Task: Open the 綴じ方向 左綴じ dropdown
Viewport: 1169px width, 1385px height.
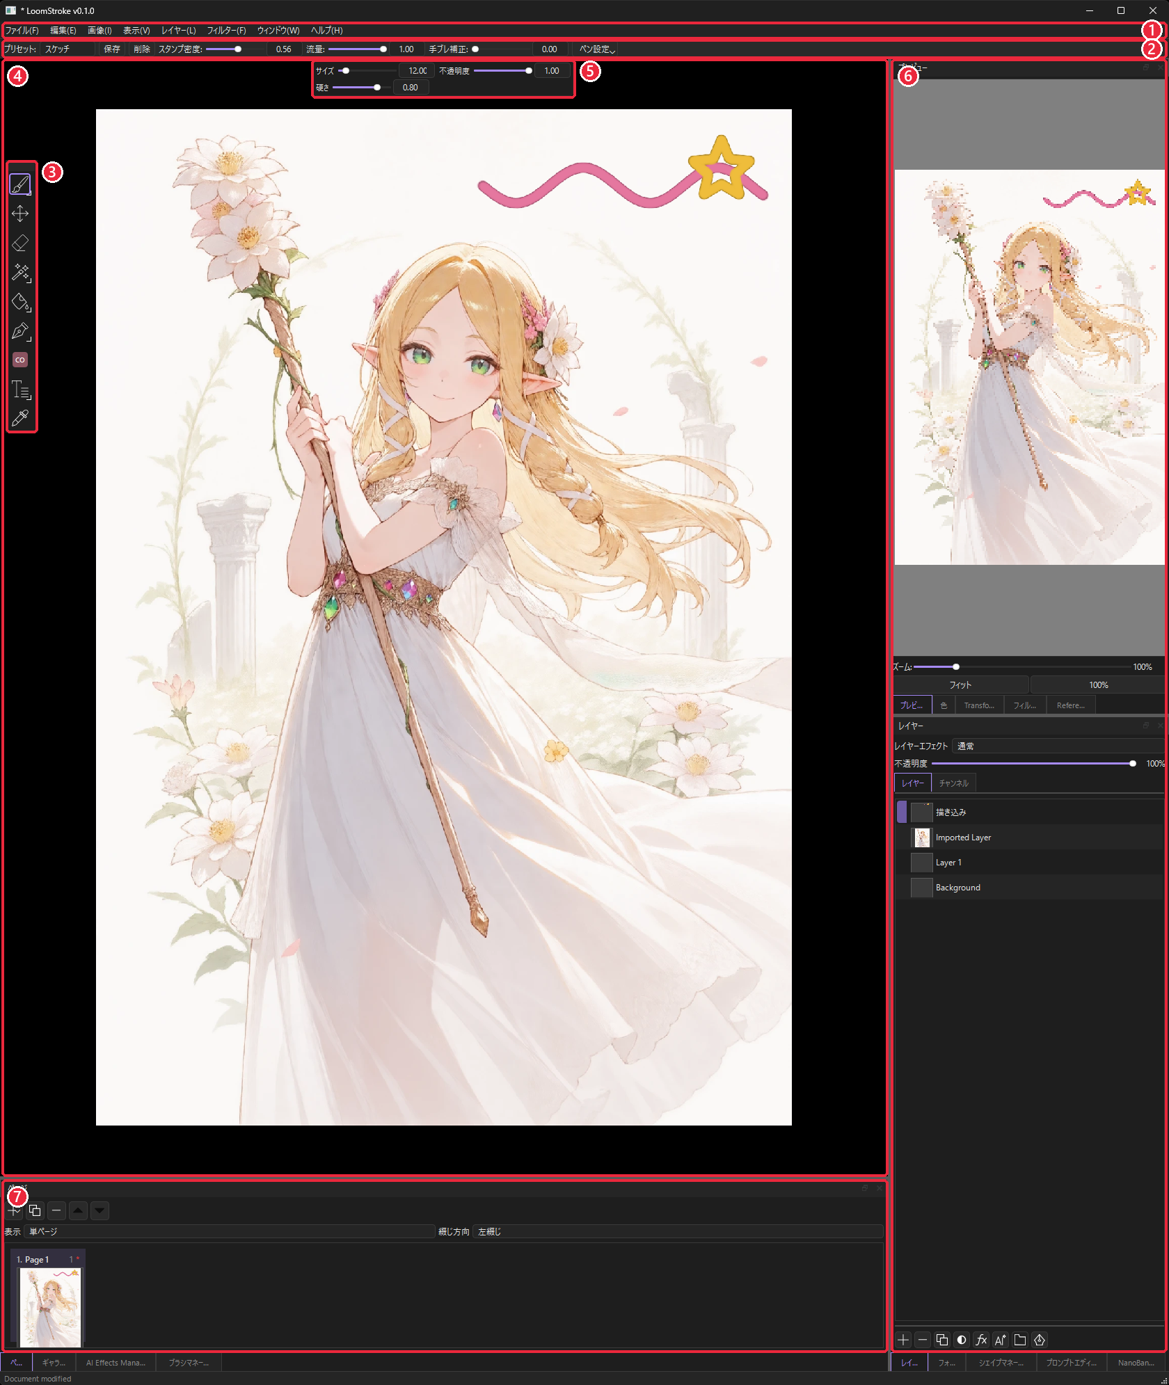Action: point(678,1231)
